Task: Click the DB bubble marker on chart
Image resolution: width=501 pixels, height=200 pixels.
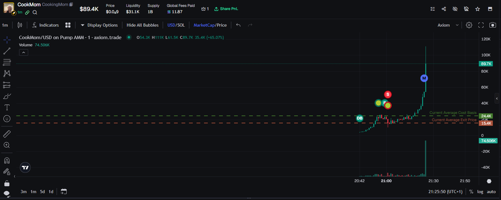Action: point(359,118)
